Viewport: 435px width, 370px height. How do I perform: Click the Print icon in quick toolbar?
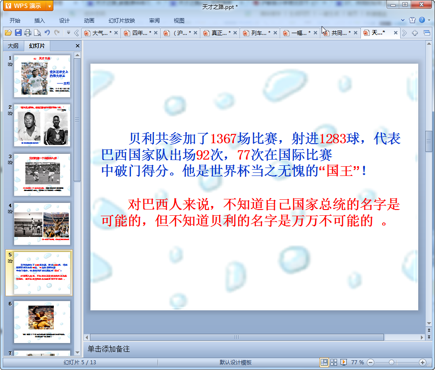click(28, 33)
